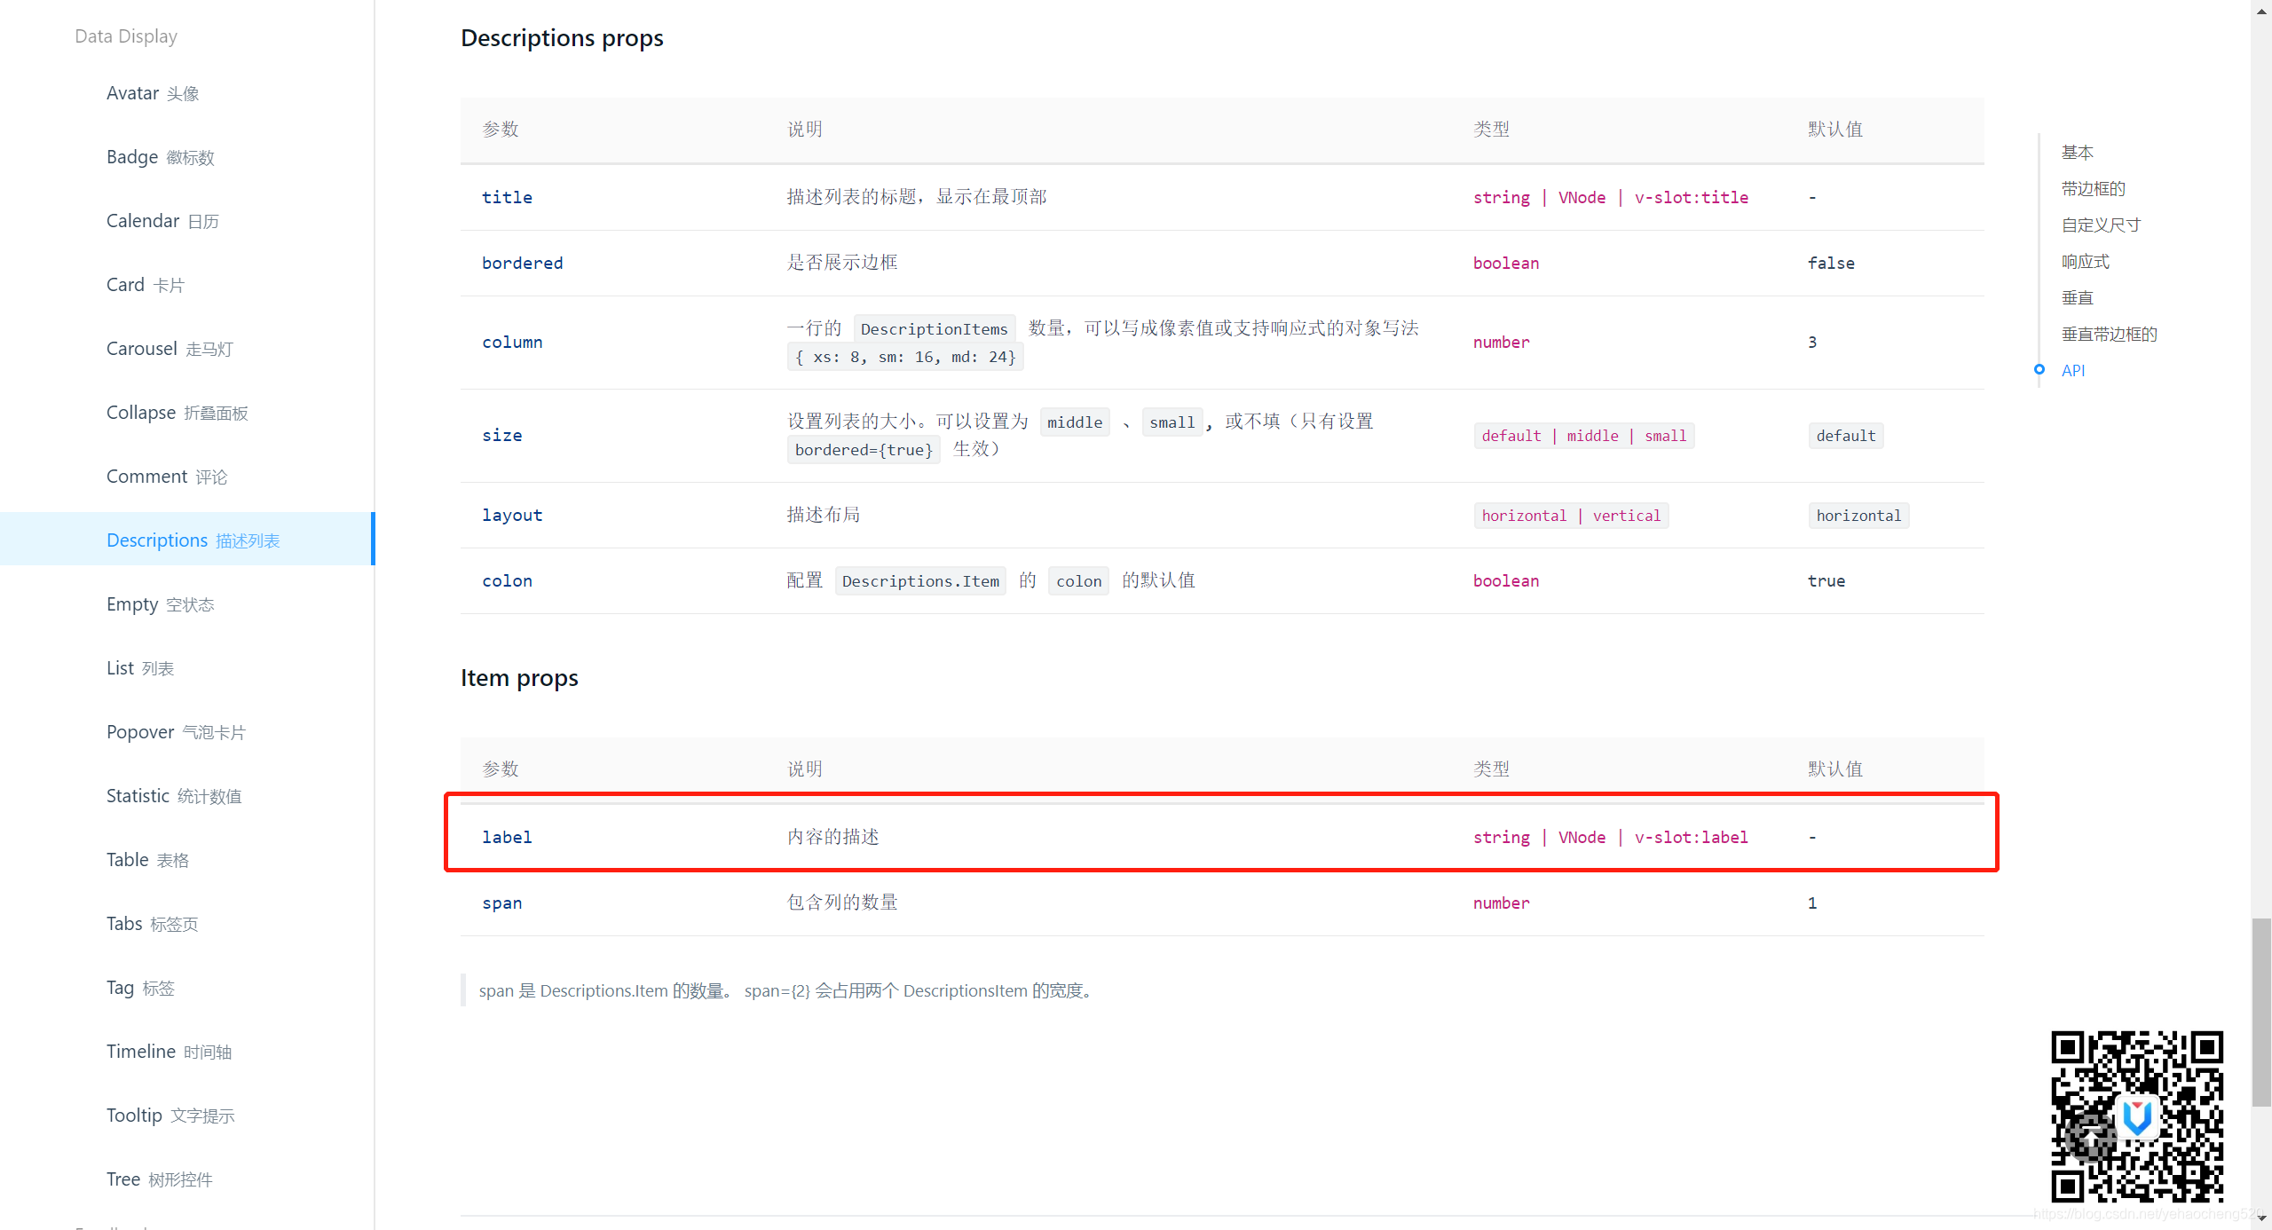This screenshot has width=2272, height=1230.
Task: Jump to the 垂直带边框的 anchor section
Action: 2110,334
